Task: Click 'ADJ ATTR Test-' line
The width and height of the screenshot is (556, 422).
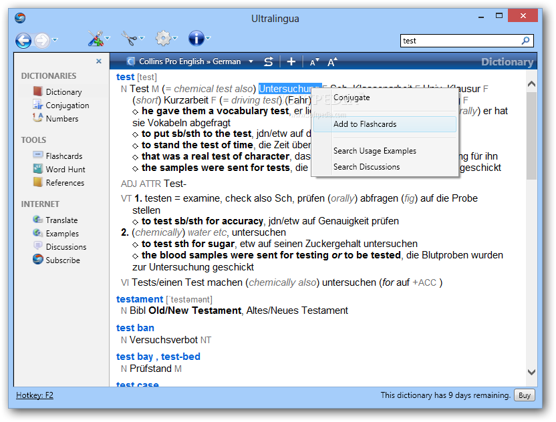Action: click(x=154, y=184)
